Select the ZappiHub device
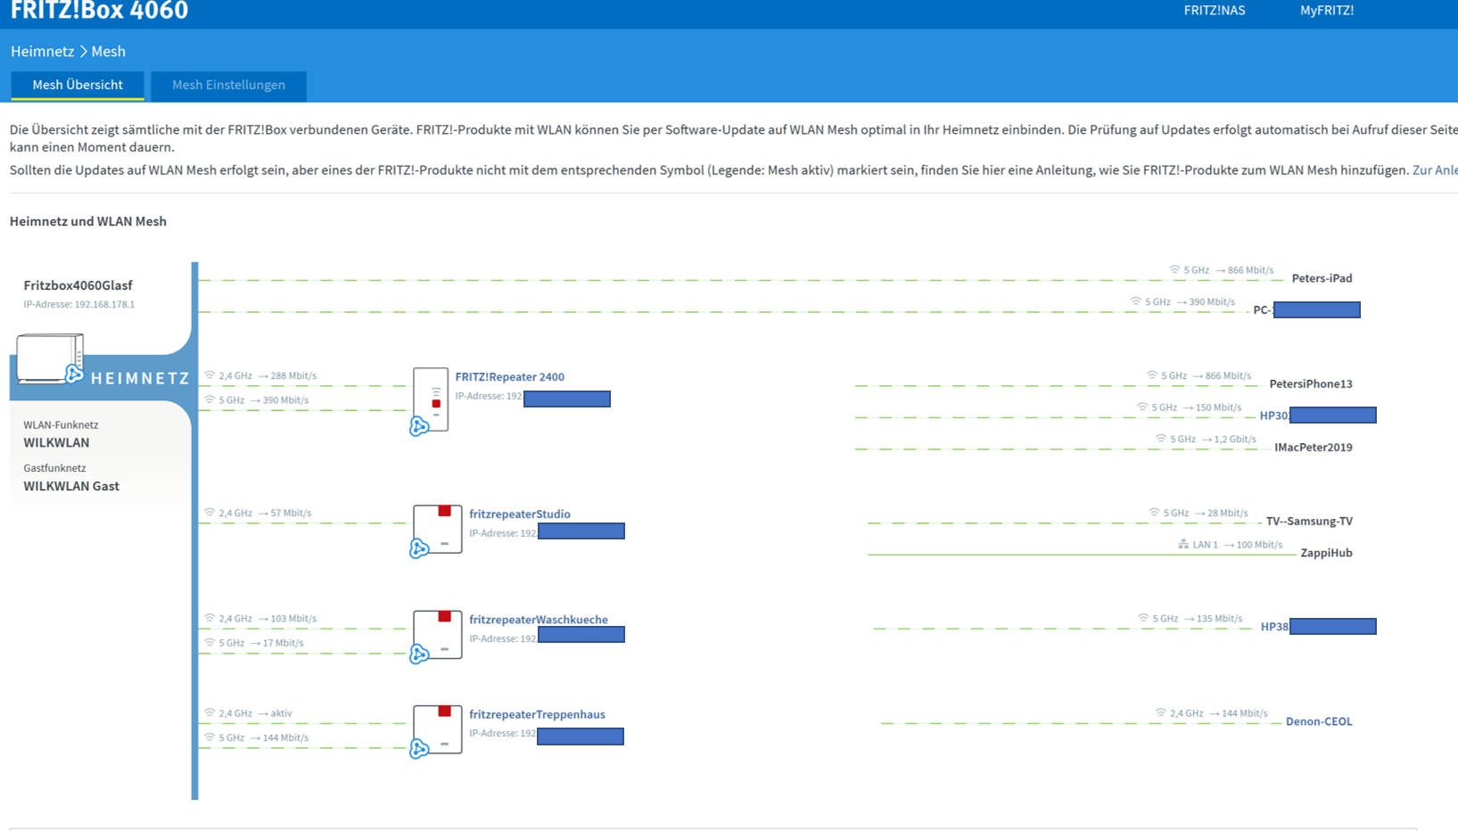 click(x=1326, y=553)
